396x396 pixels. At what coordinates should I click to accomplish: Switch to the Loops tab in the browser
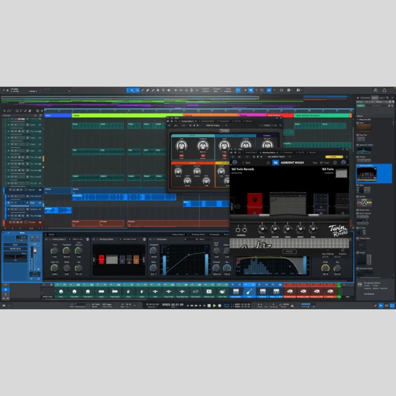point(381,98)
